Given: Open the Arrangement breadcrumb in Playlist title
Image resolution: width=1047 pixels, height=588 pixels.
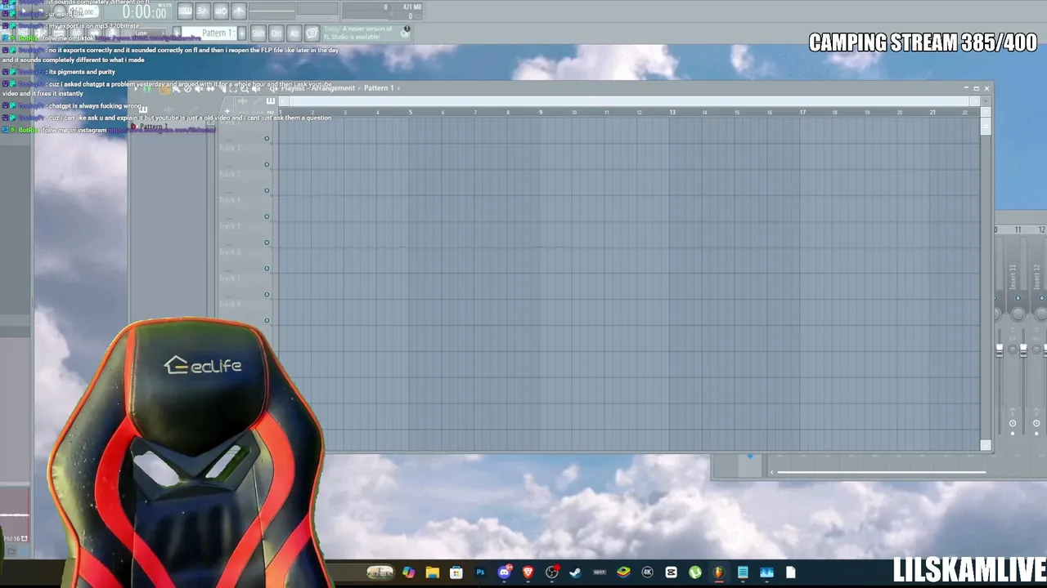Looking at the screenshot, I should pyautogui.click(x=333, y=88).
